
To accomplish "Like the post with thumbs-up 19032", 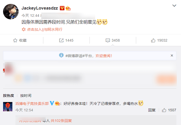I will (x=159, y=40).
